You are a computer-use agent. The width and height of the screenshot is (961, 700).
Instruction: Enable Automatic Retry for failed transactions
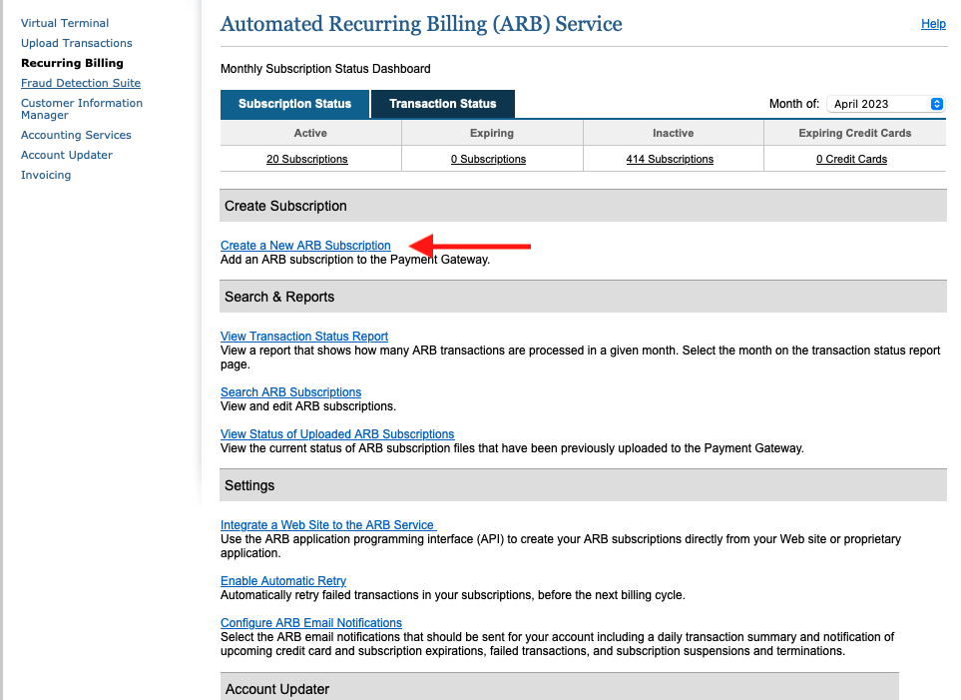point(282,580)
